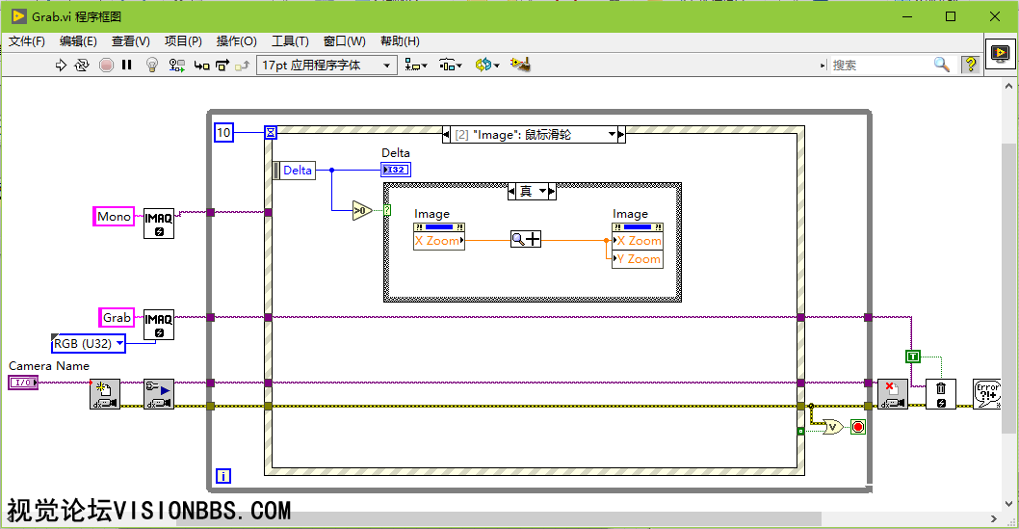Toggle the highlight execution light bulb
Screen dimensions: 1019x529
pos(151,65)
